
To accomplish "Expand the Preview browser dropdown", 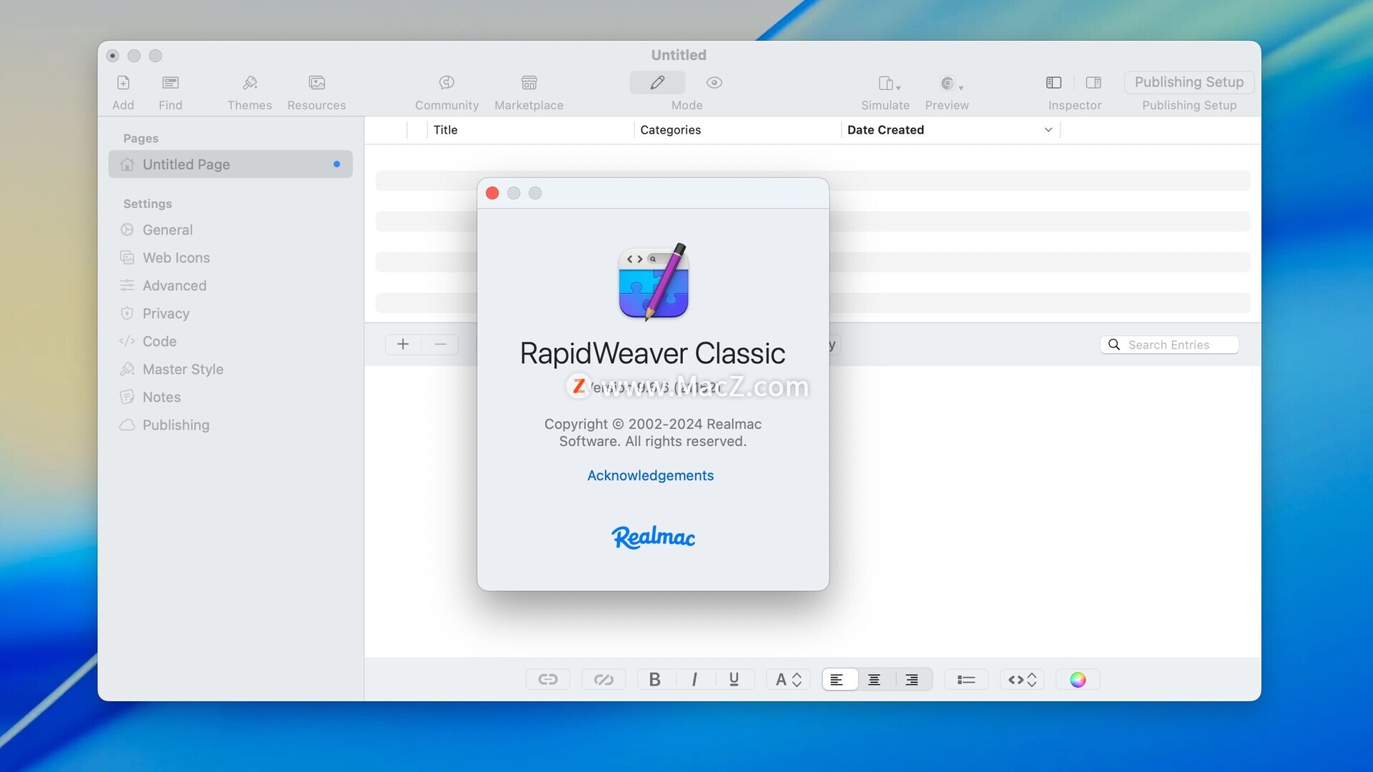I will [951, 84].
